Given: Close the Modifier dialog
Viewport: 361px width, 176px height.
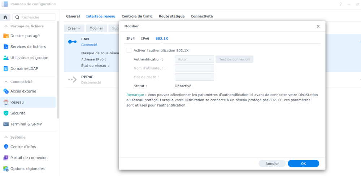Looking at the screenshot, I should coord(318,26).
